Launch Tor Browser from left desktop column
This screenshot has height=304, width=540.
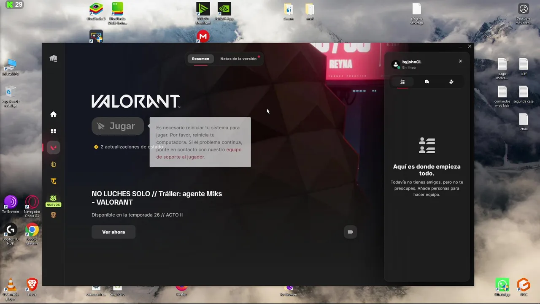coord(11,204)
